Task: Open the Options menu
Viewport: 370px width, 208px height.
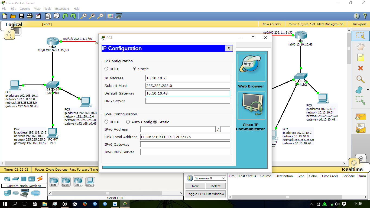Action: click(25, 9)
